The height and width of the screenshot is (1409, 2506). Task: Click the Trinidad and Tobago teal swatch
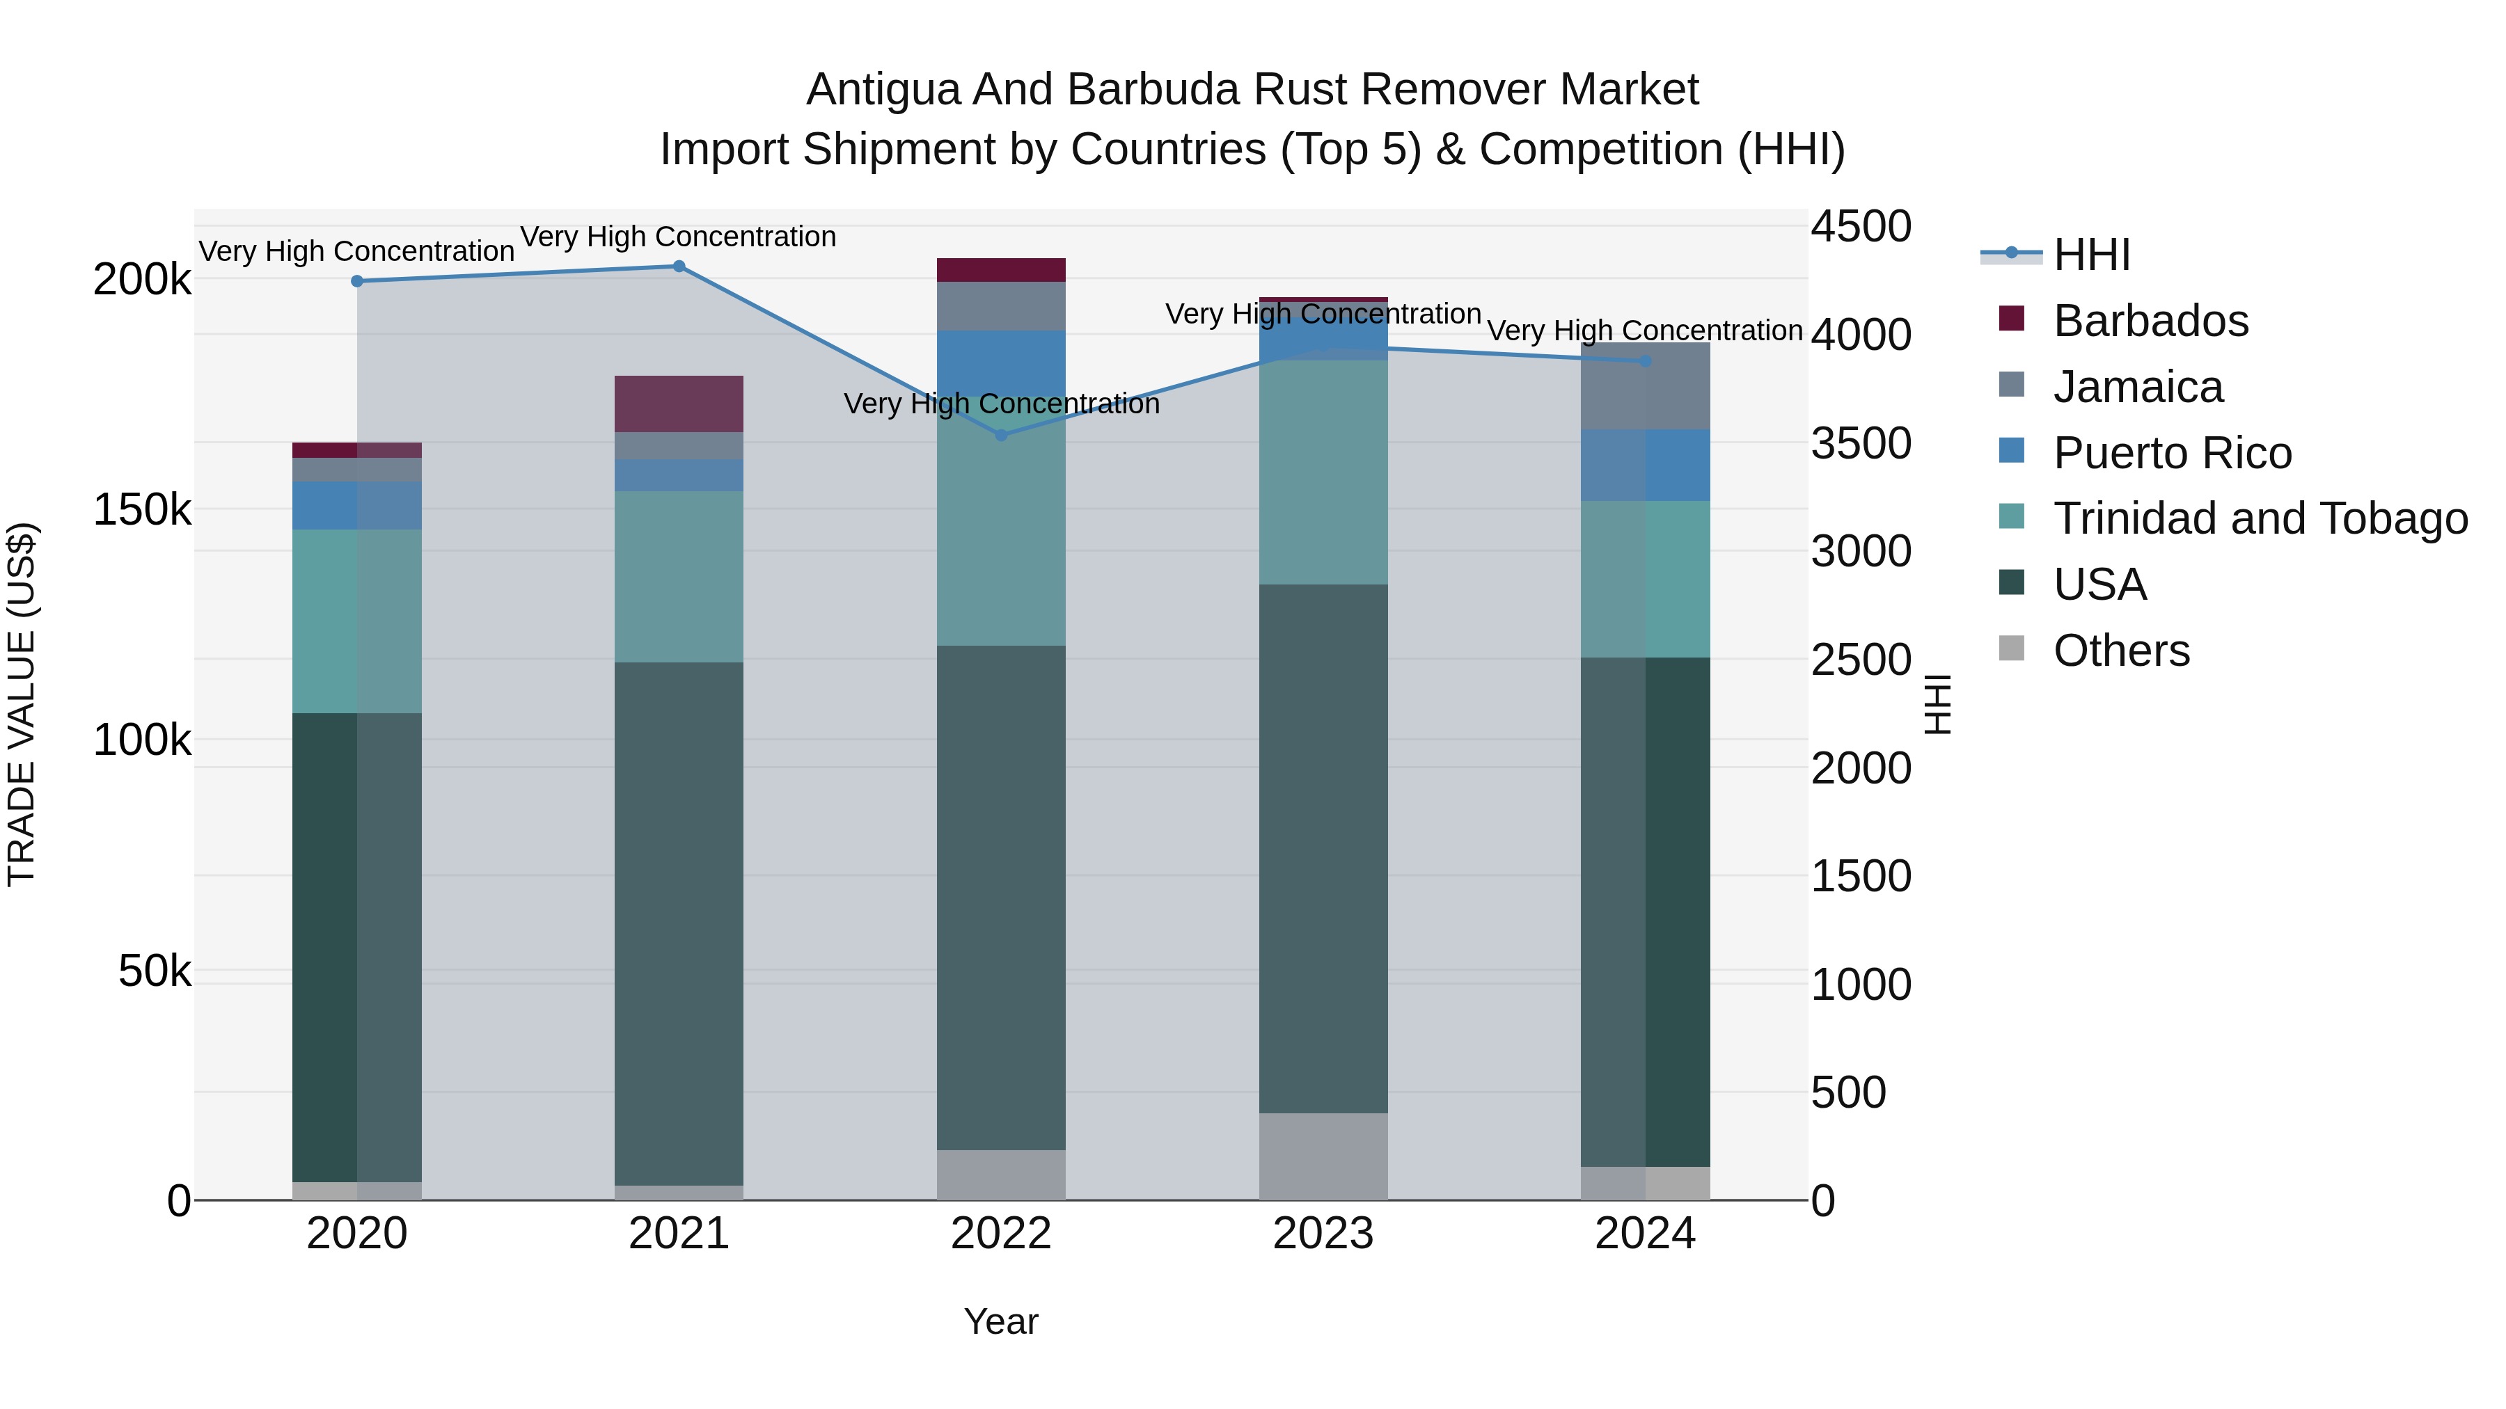click(2011, 517)
